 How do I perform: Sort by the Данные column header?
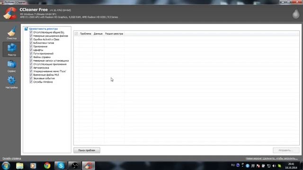click(x=98, y=34)
